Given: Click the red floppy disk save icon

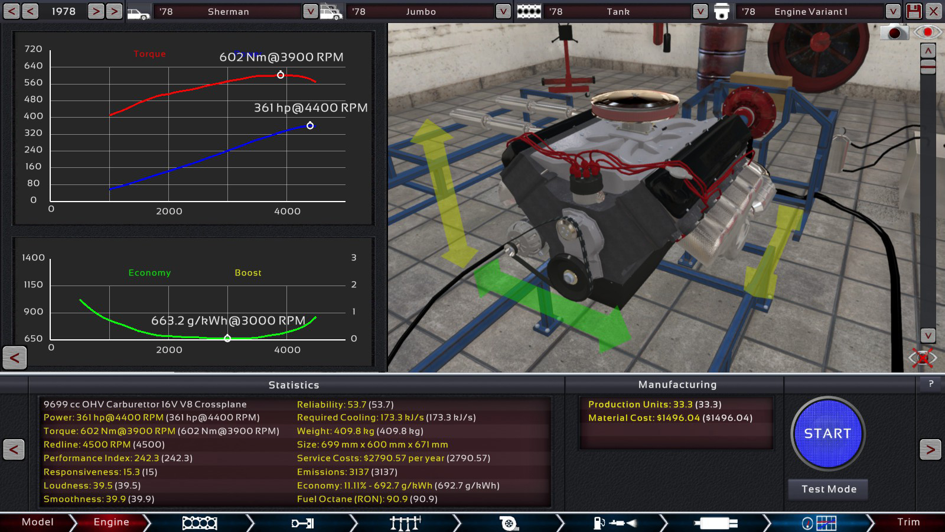Looking at the screenshot, I should click(x=914, y=11).
